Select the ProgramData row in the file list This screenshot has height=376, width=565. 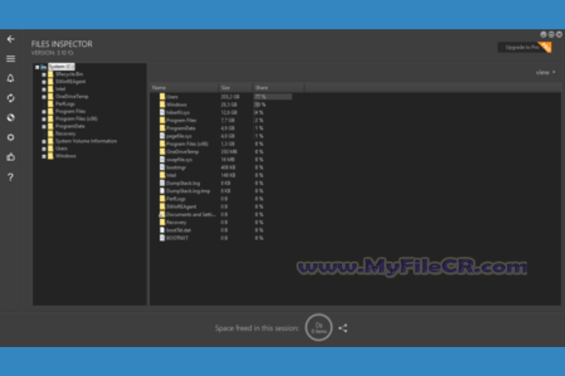(355, 128)
